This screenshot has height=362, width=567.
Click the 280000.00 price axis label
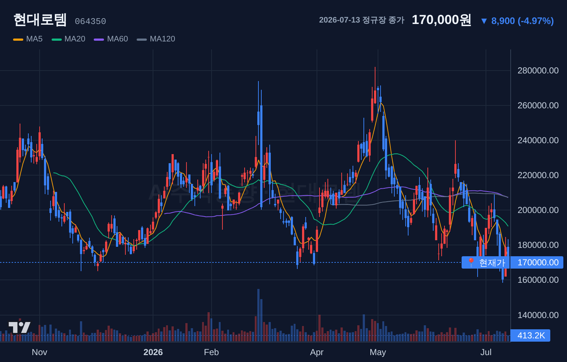(538, 71)
